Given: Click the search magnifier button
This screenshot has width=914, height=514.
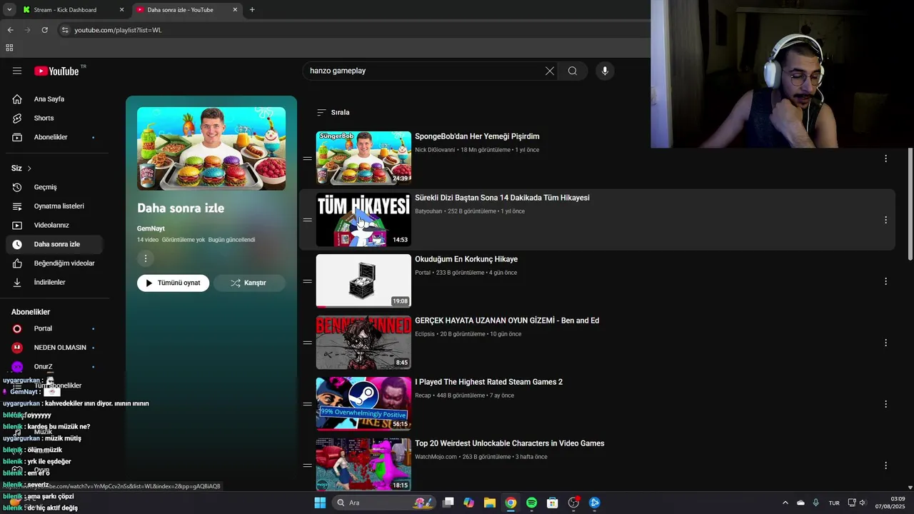Looking at the screenshot, I should pos(573,71).
